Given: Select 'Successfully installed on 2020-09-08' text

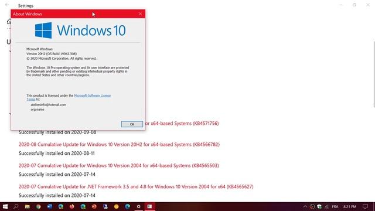Looking at the screenshot, I should click(x=57, y=132).
